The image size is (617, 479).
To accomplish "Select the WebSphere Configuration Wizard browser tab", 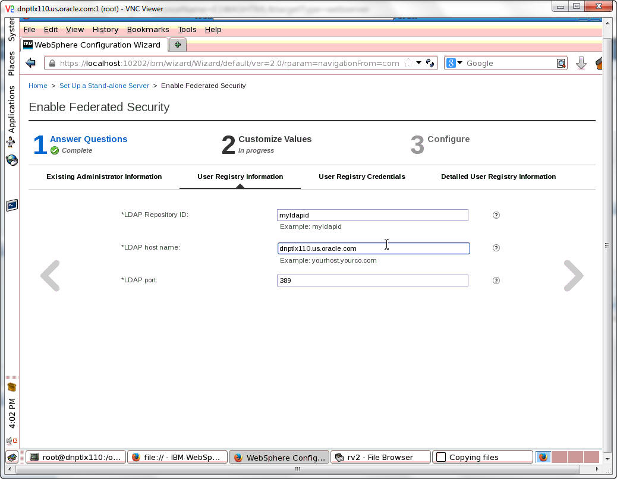I will pyautogui.click(x=95, y=45).
